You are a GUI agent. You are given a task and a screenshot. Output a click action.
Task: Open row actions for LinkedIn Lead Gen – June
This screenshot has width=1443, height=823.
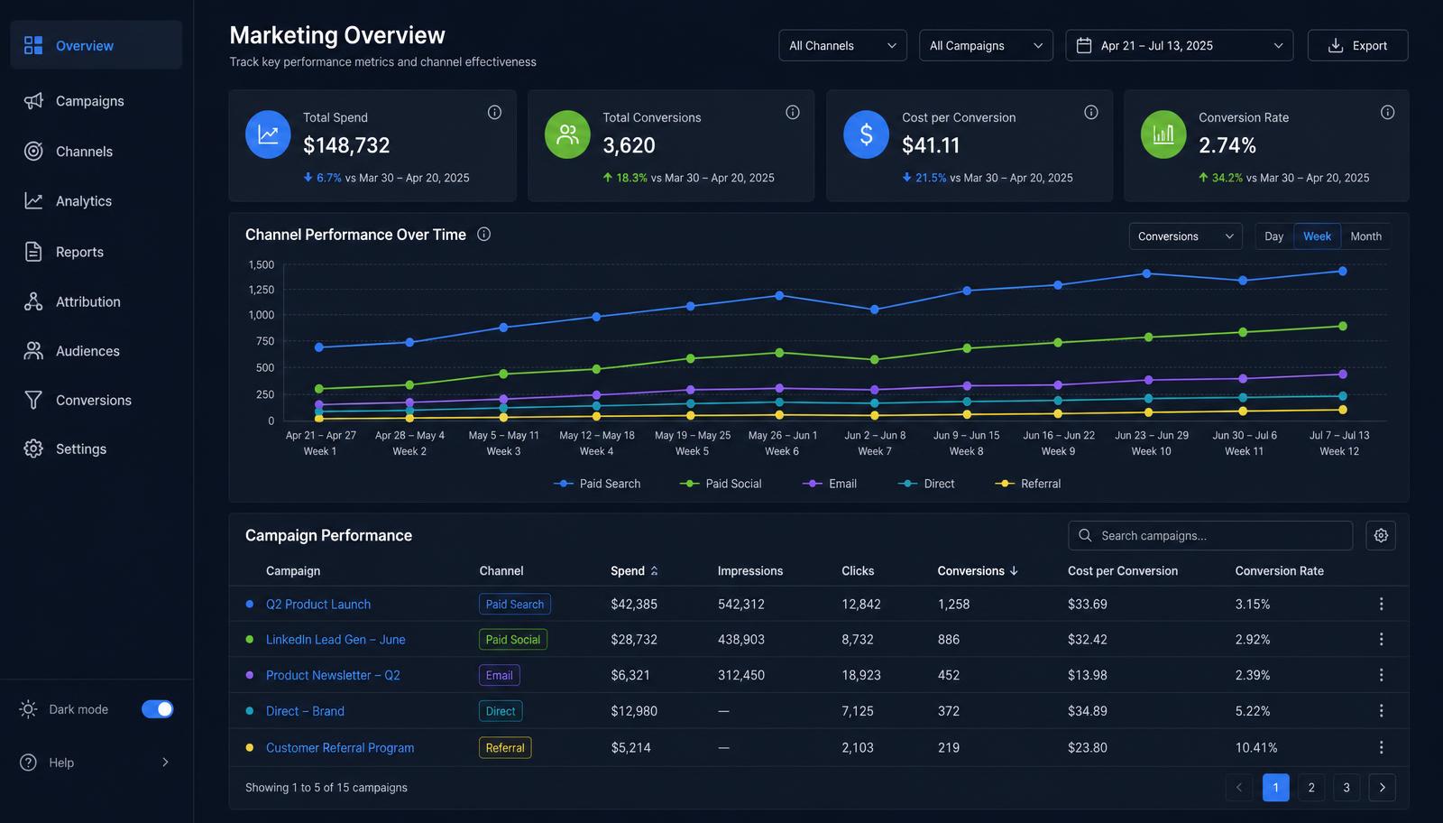1381,639
